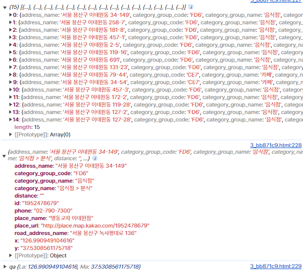Screen dimensions: 303x270
Task: Expand array item 1 with address 258-7
Action: pos(11,22)
